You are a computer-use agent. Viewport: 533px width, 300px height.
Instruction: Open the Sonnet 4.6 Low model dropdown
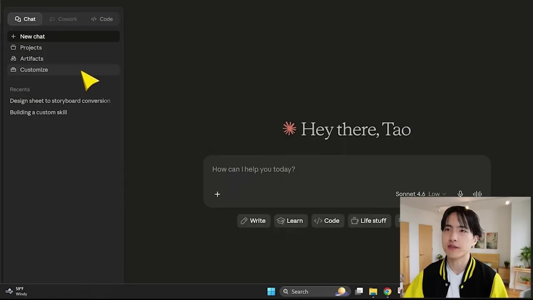tap(421, 194)
